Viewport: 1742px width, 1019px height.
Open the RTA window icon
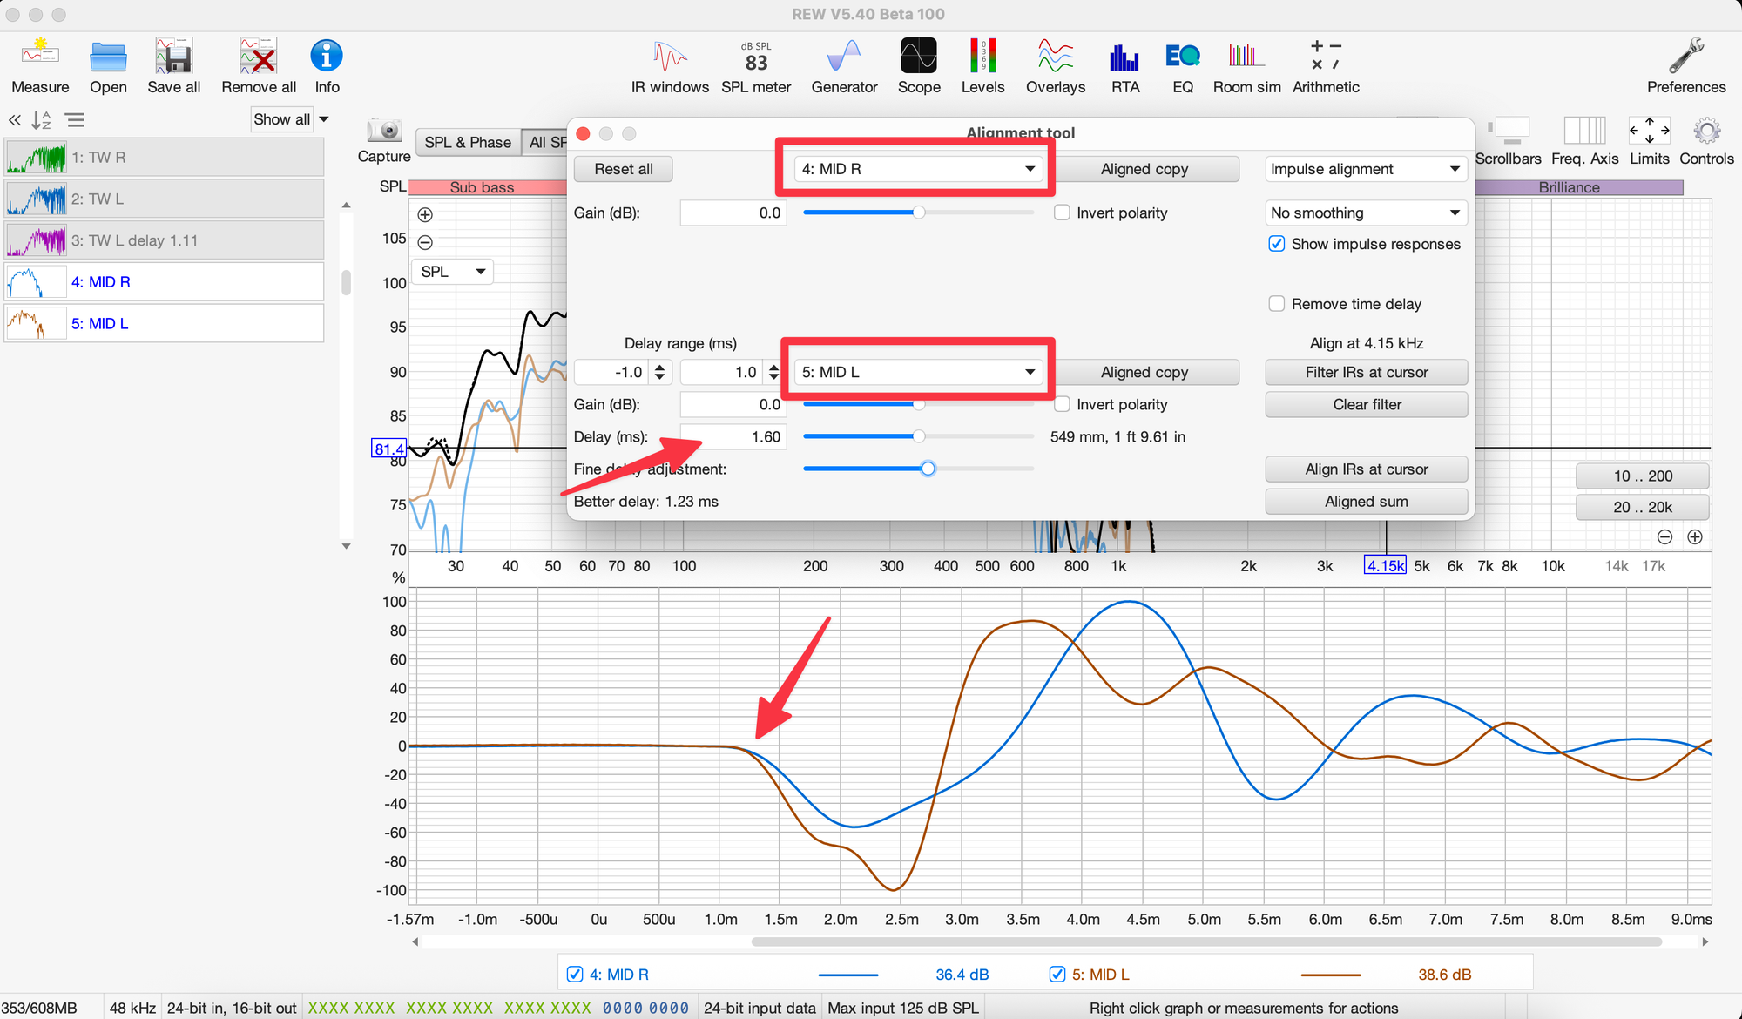[x=1124, y=57]
